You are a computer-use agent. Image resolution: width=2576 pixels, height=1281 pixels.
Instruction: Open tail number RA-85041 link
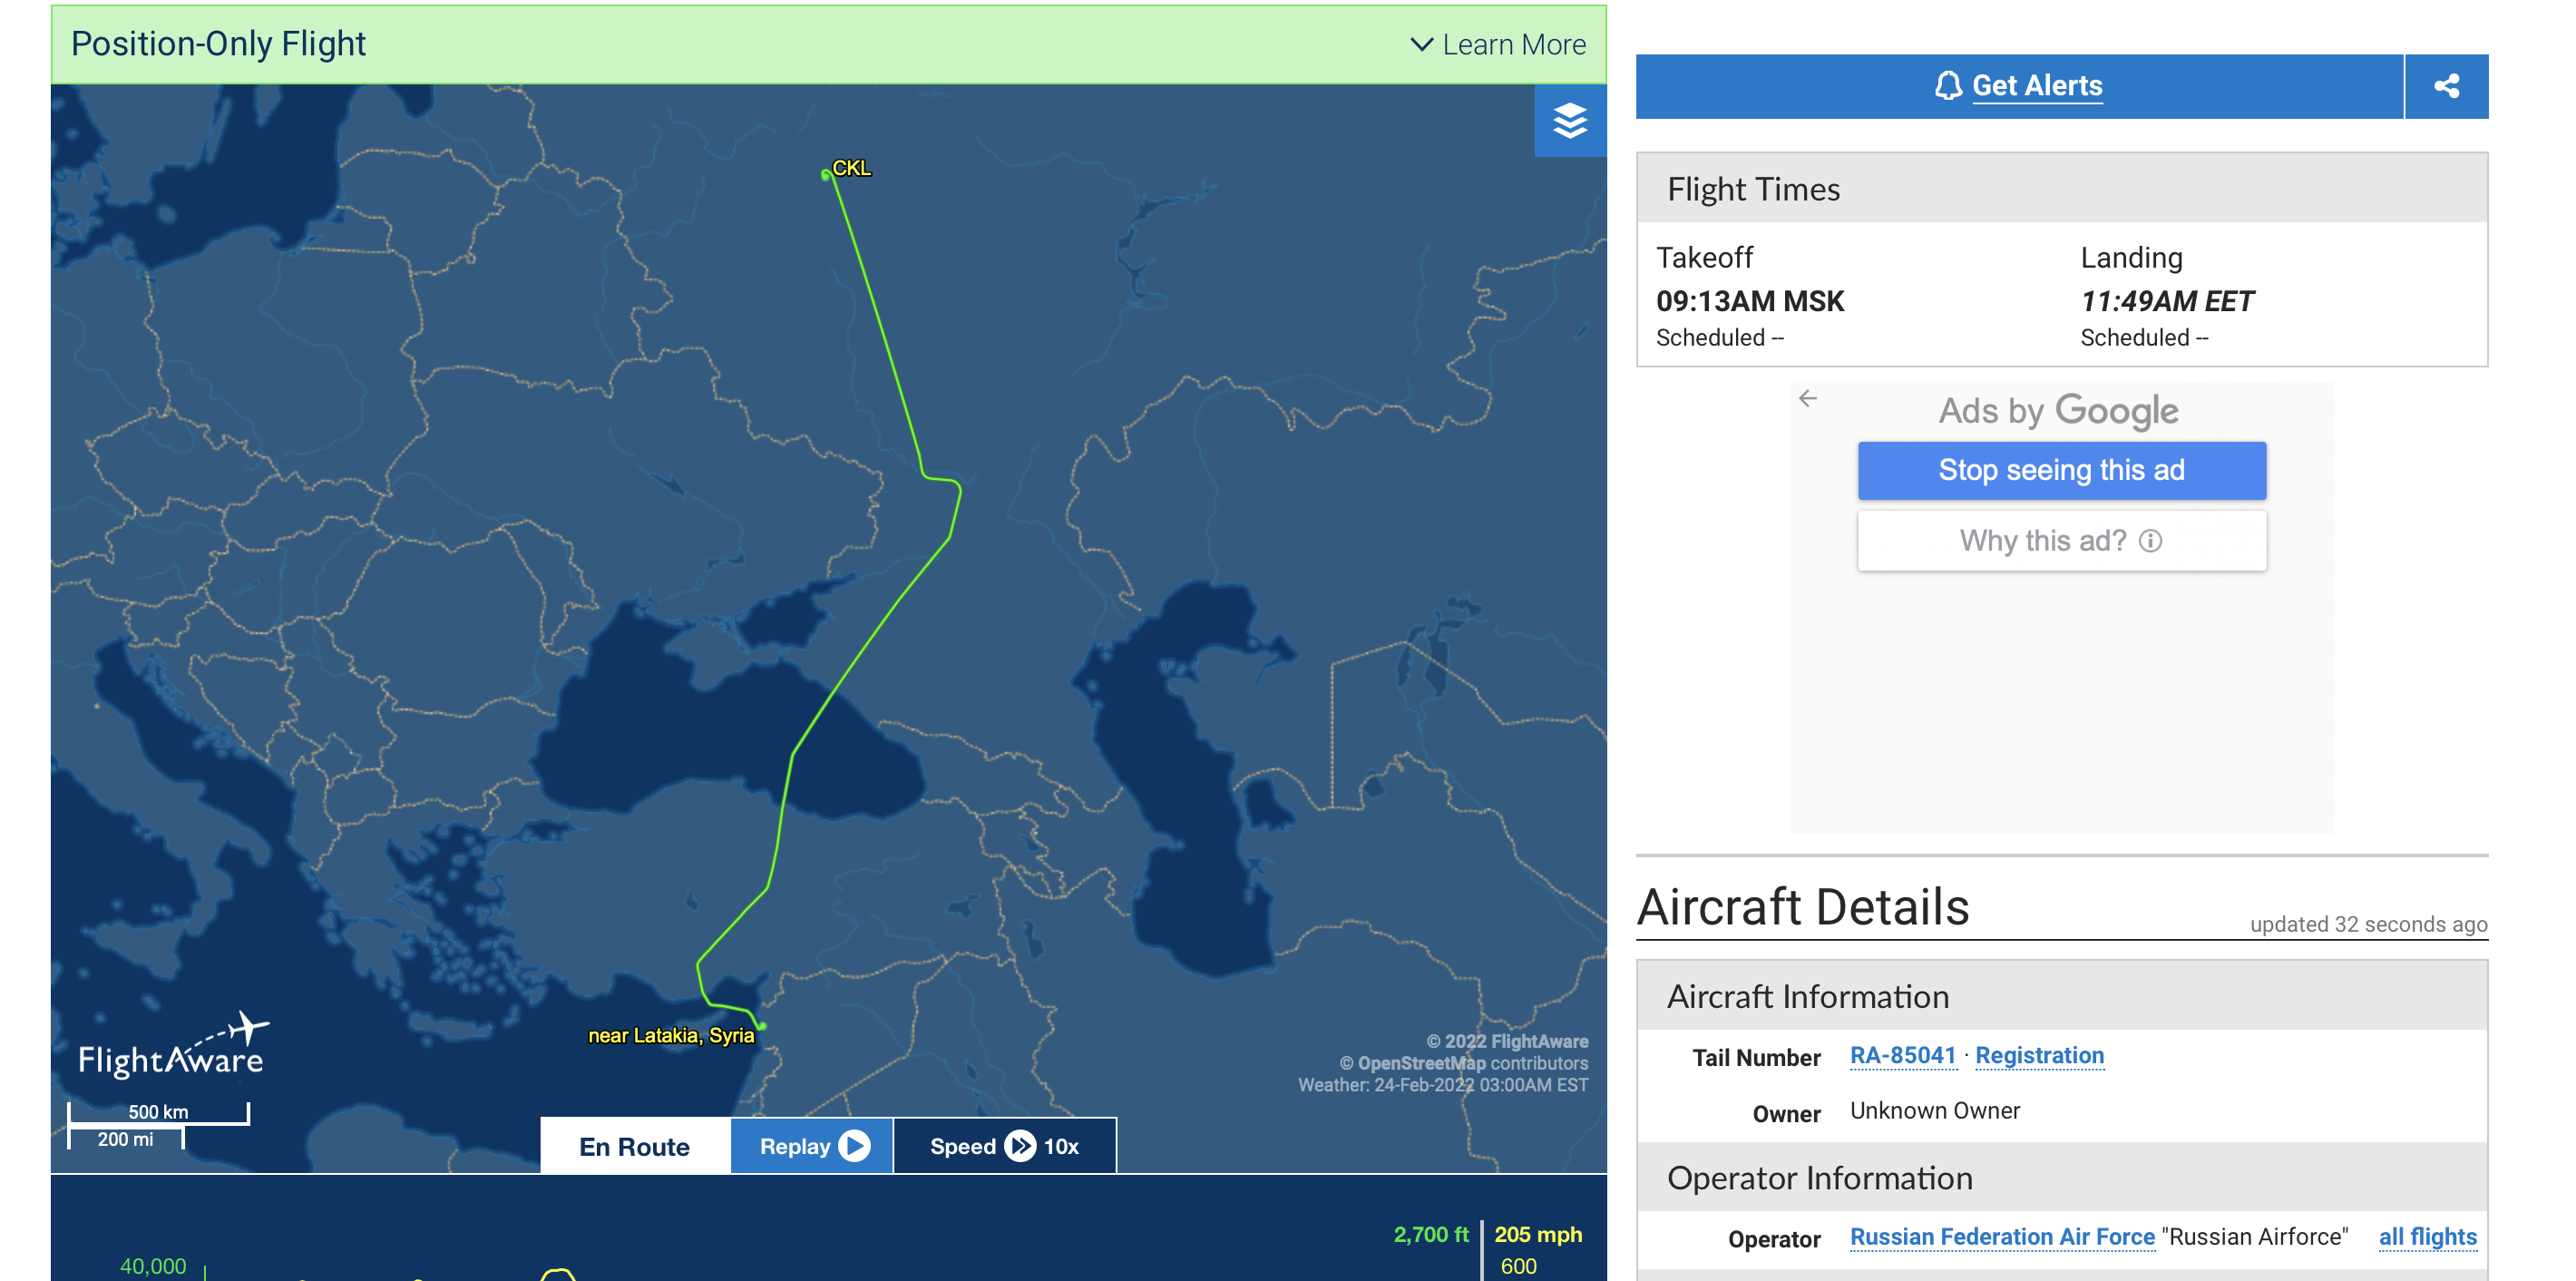(1902, 1056)
